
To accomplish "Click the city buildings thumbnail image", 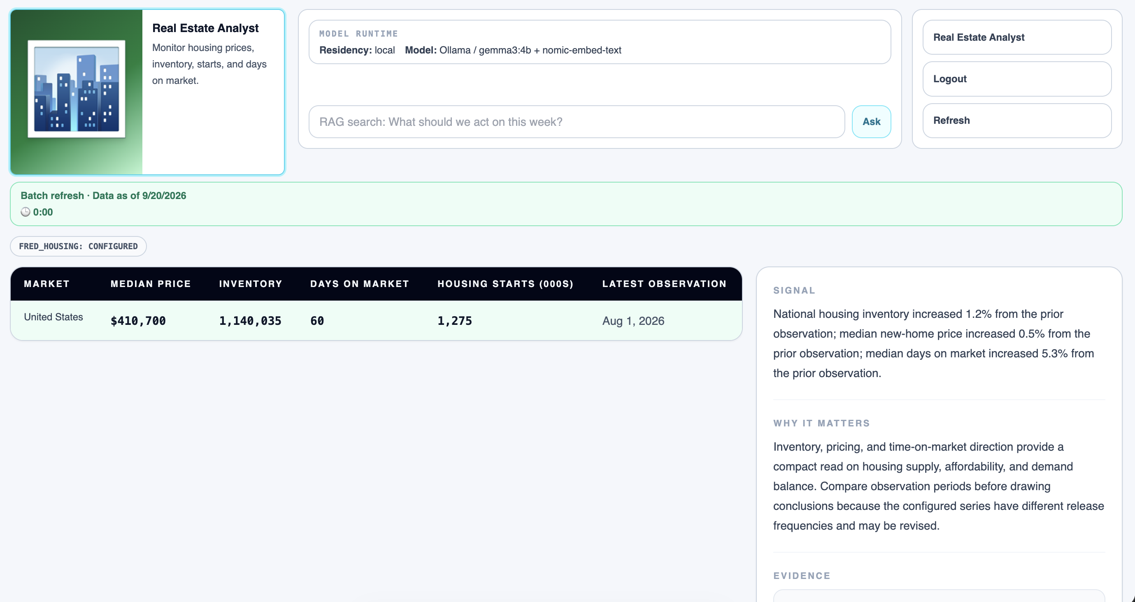I will [76, 89].
